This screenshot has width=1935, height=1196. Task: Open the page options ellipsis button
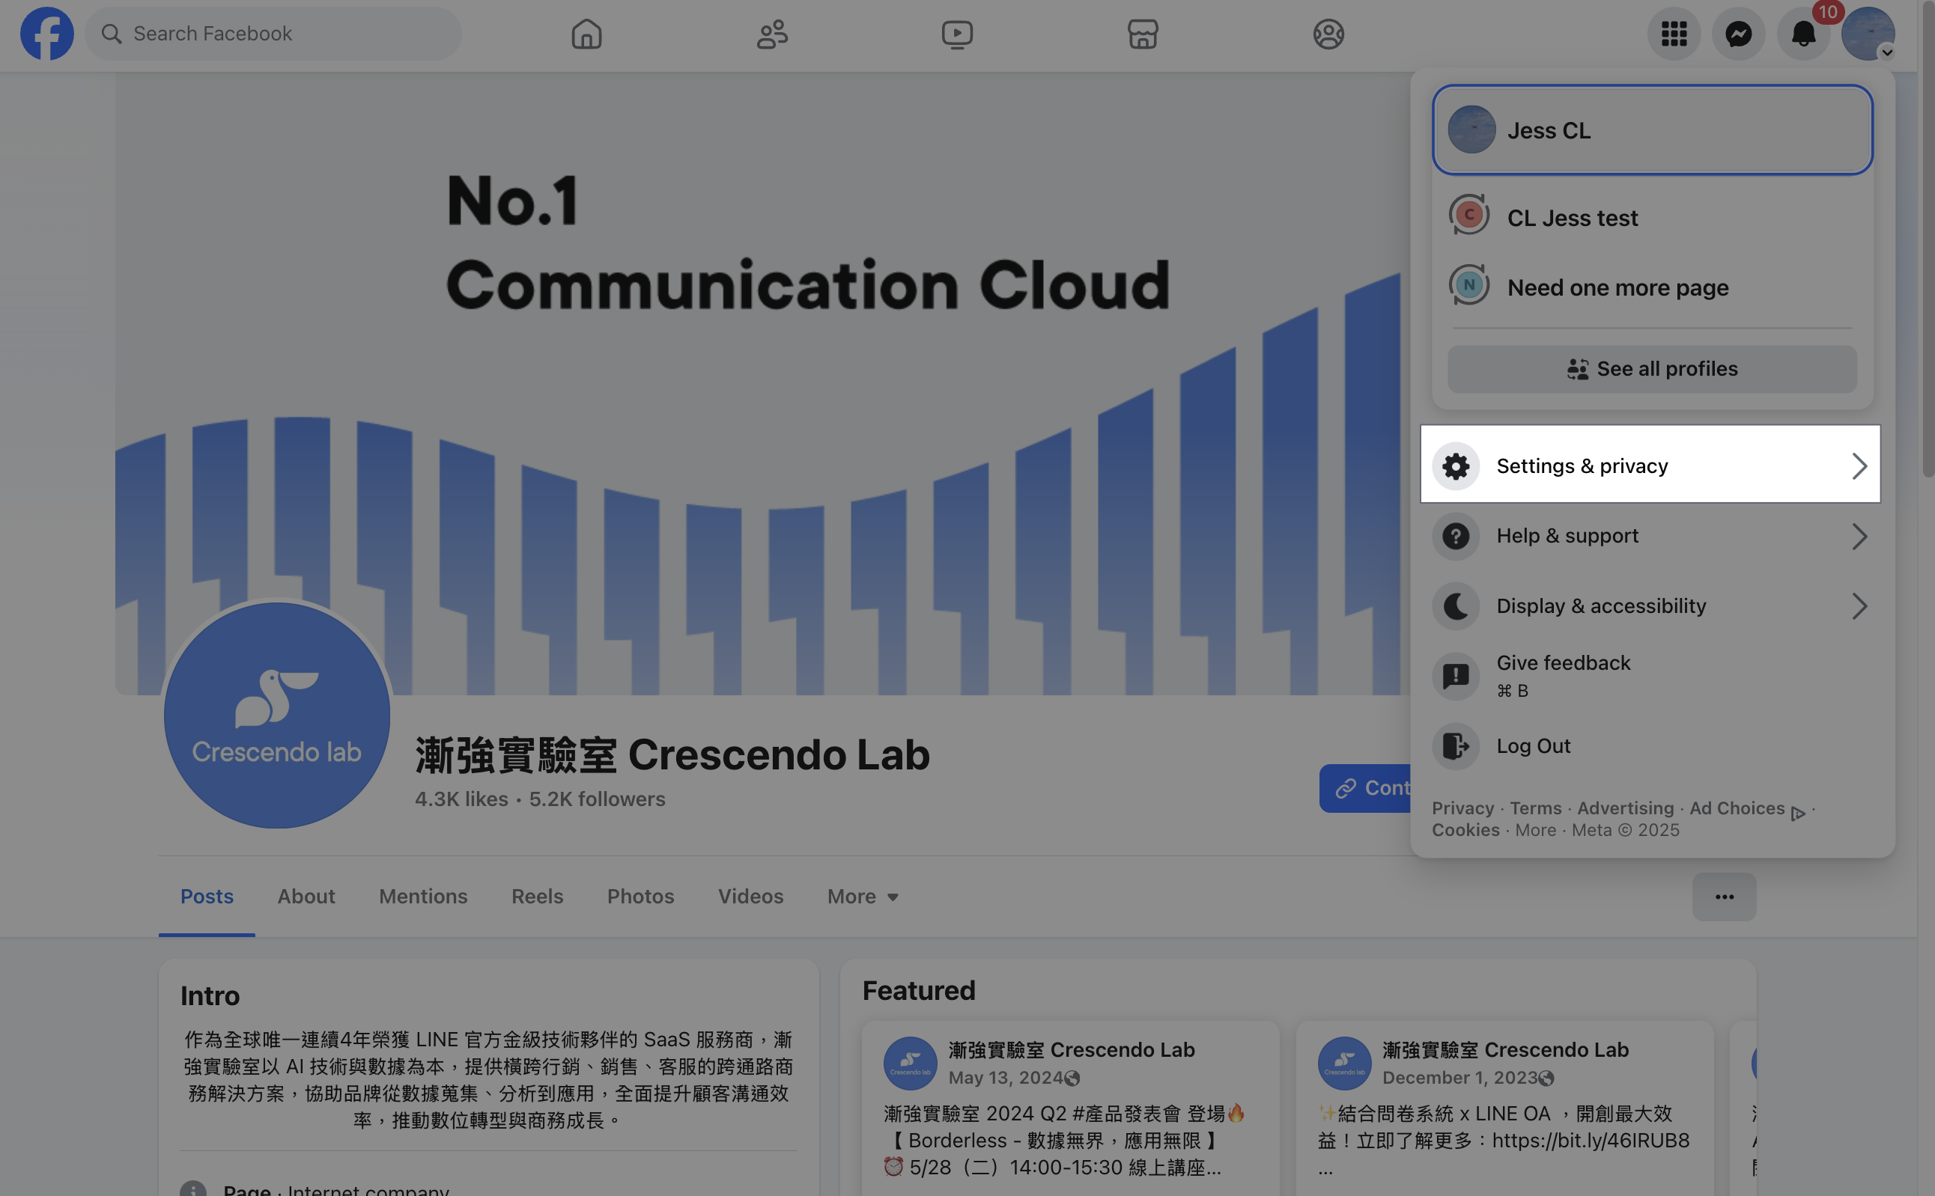click(x=1724, y=896)
